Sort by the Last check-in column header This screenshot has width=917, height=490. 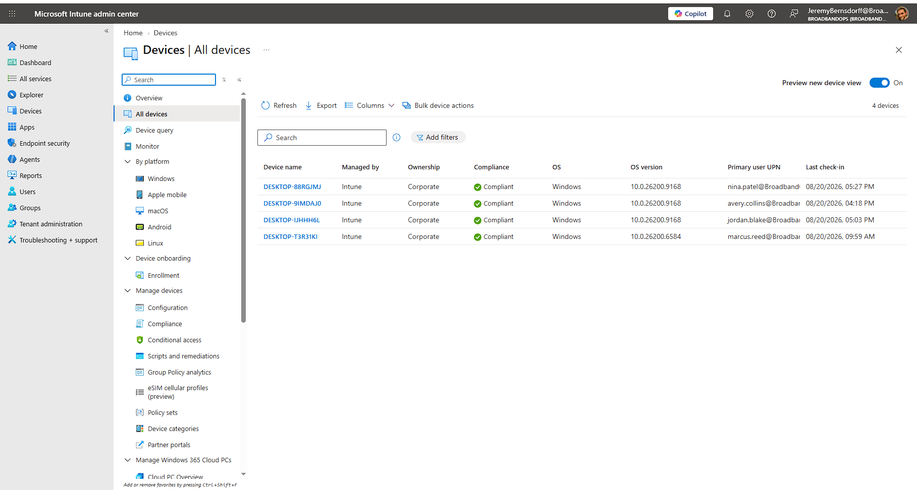pos(825,167)
